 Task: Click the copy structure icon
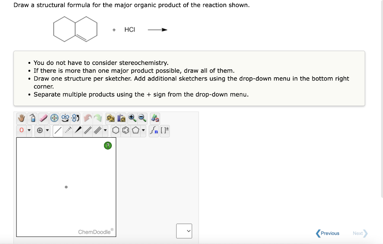pyautogui.click(x=110, y=118)
